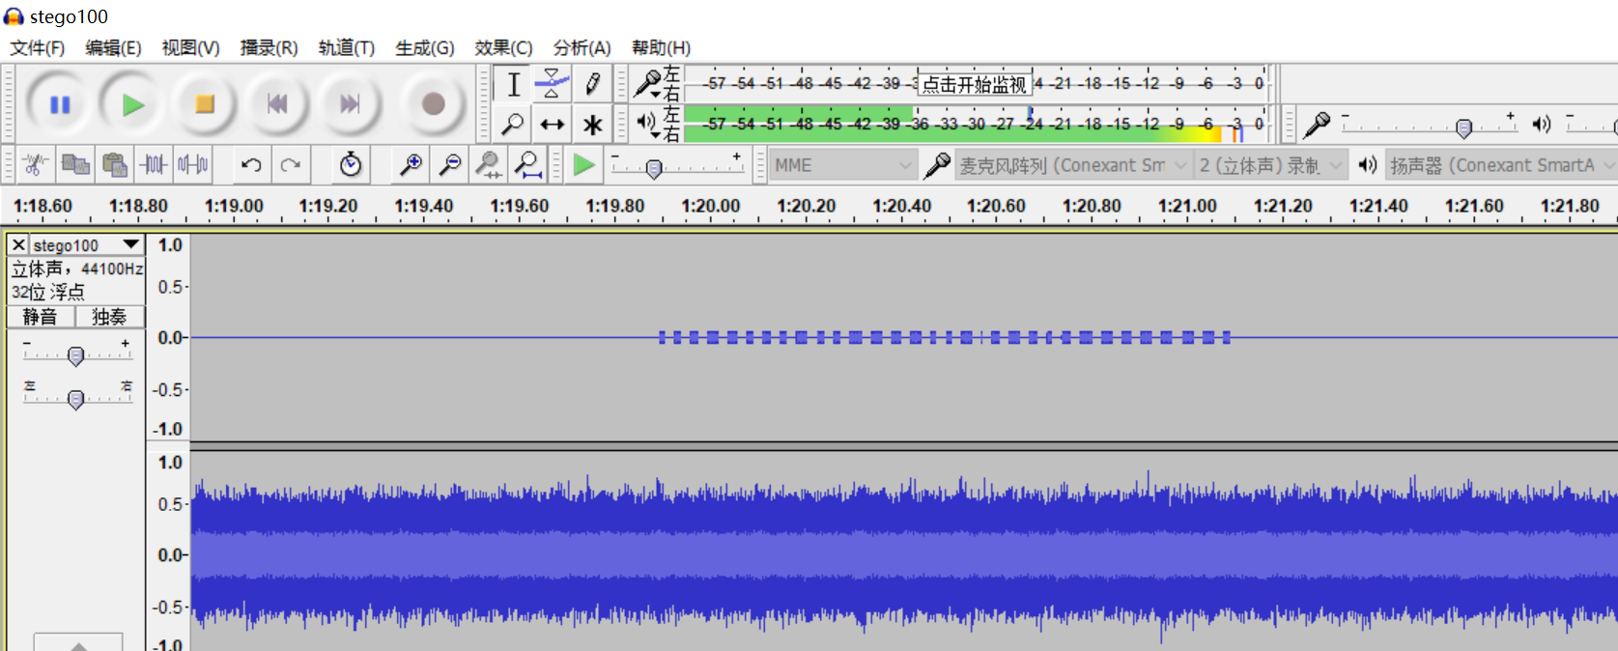Click the upper channel vertical amplitude scale

169,337
